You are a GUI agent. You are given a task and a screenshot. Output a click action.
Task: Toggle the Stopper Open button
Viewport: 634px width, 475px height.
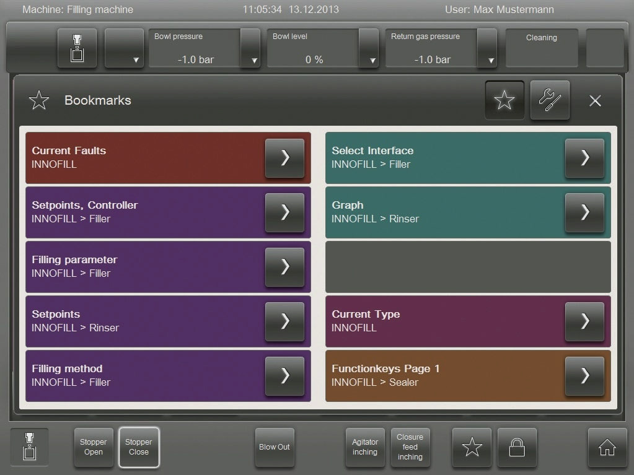coord(94,447)
